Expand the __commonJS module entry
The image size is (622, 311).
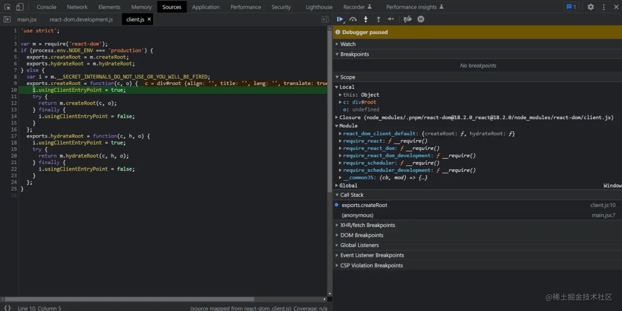tap(383, 177)
